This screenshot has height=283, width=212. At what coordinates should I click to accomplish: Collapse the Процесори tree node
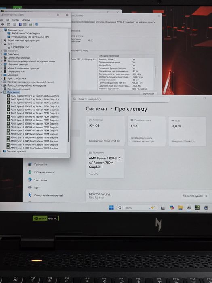coord(2,92)
